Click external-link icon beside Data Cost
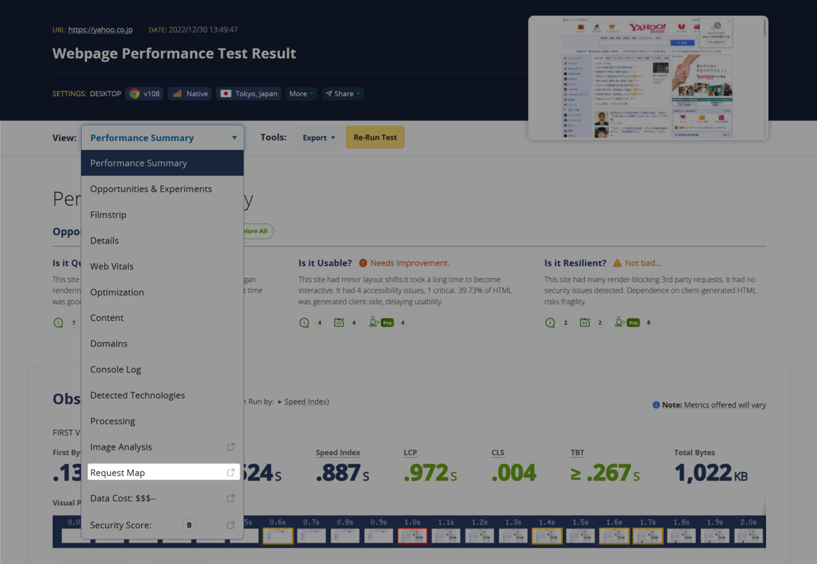 [231, 499]
